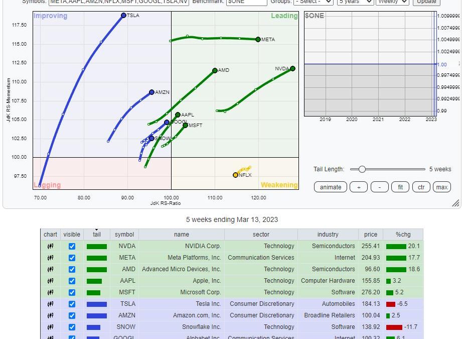Click Advanced Micro Devices, Inc. name cell
Screen dimensions: 464x339
pyautogui.click(x=182, y=269)
